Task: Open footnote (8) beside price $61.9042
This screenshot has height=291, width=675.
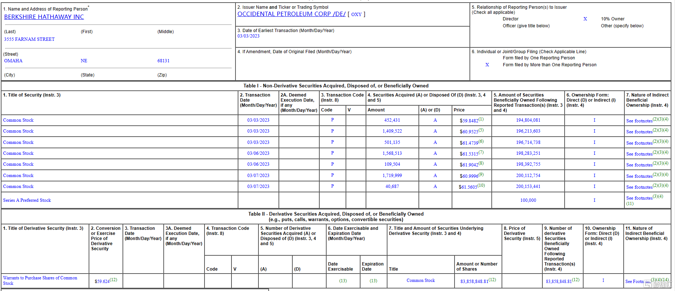Action: pyautogui.click(x=481, y=163)
